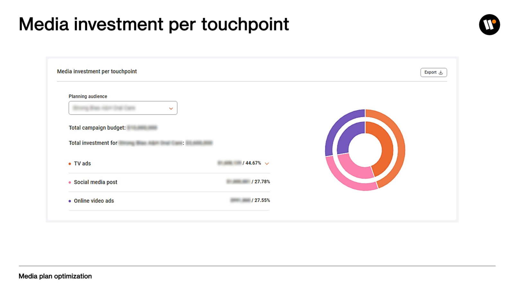Click the download icon in Export button
514x289 pixels.
(441, 73)
